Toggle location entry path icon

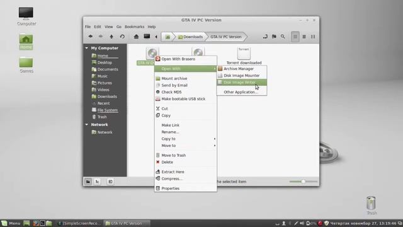pyautogui.click(x=265, y=37)
